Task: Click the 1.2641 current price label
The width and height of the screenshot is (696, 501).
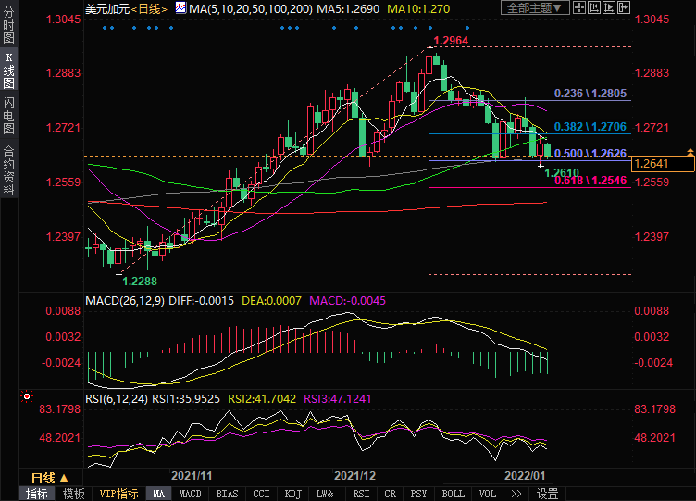Action: pyautogui.click(x=662, y=164)
